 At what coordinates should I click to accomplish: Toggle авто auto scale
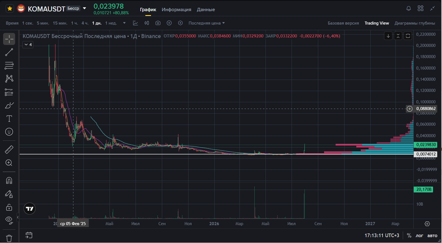432,235
